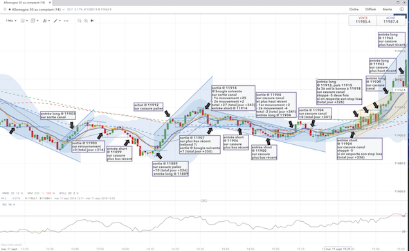
Task: Click the RSI indicator label
Action: pos(4,205)
